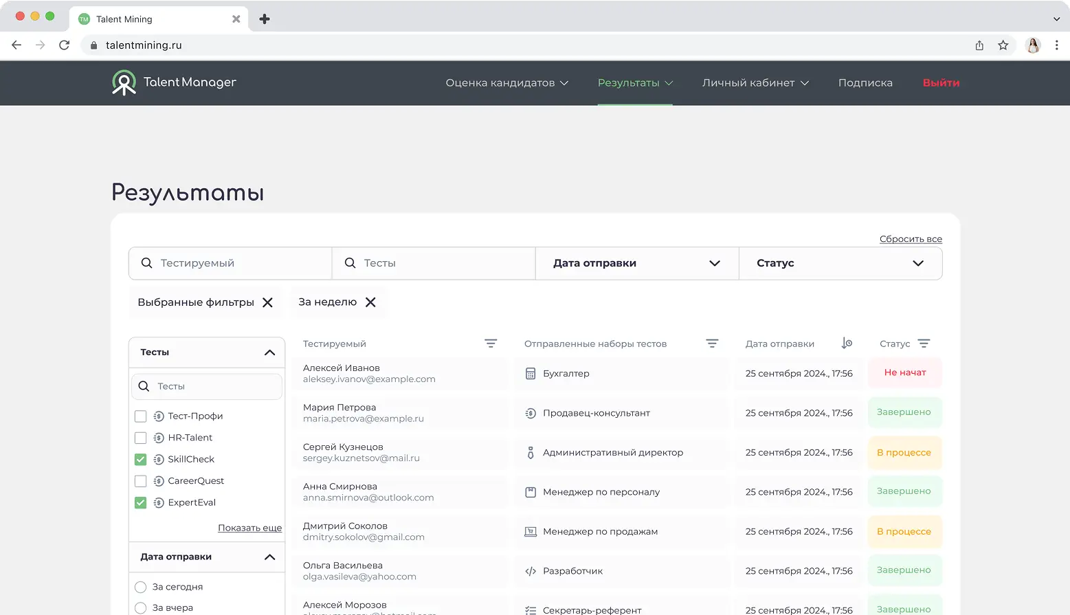This screenshot has width=1070, height=615.
Task: Click the Менеджер по продажам icon
Action: (x=531, y=532)
